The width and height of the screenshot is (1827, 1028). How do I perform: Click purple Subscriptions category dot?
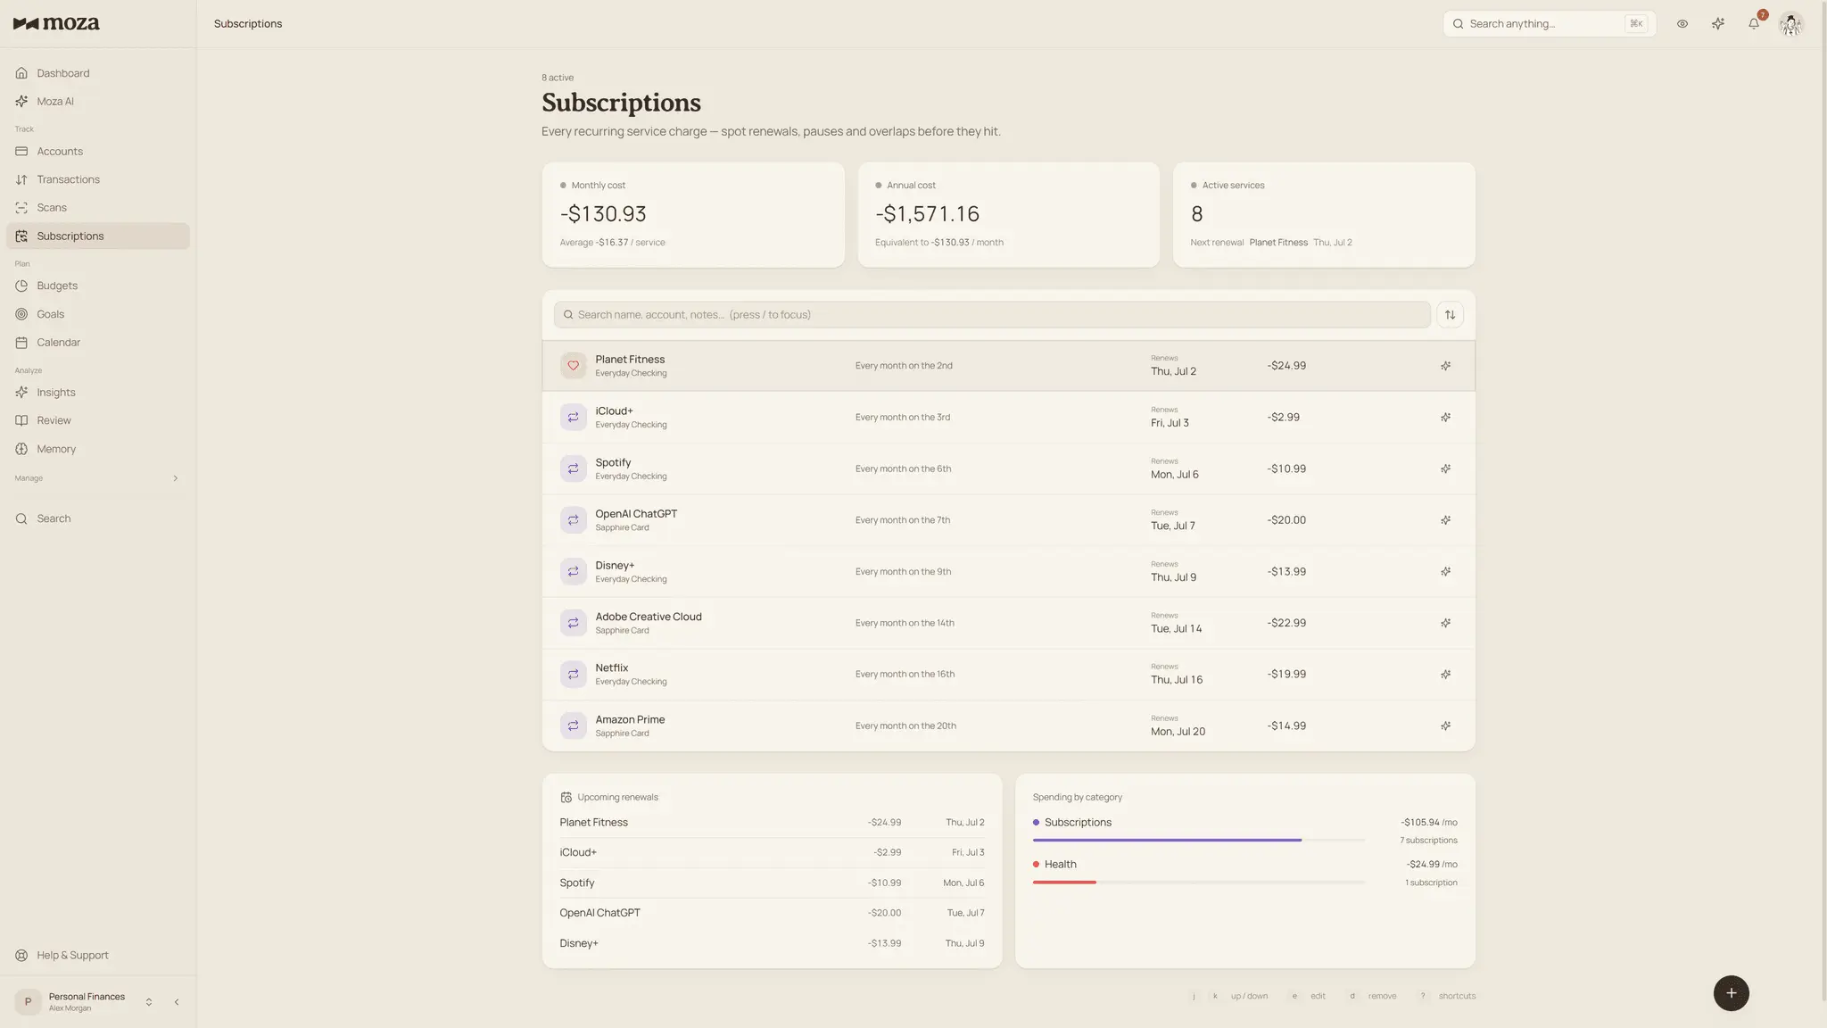tap(1036, 823)
